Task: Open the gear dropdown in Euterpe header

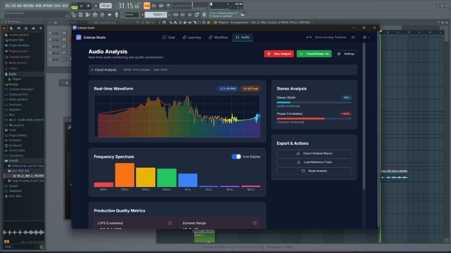Action: [x=366, y=37]
